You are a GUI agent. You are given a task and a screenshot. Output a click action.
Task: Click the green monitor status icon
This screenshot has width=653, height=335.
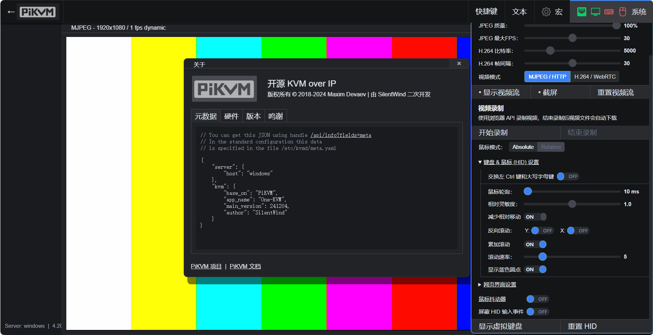click(595, 12)
